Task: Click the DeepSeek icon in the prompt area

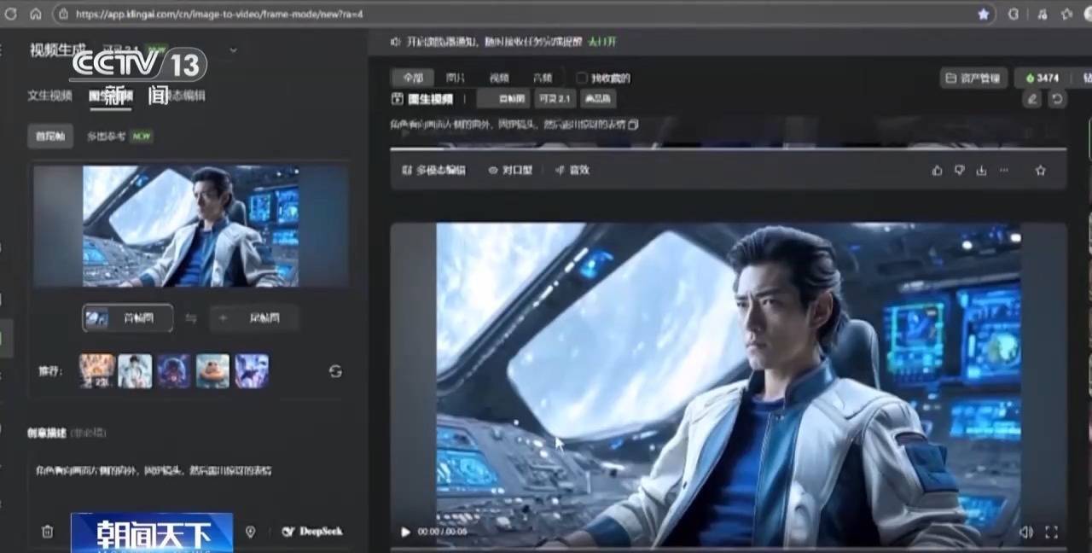Action: [x=289, y=531]
